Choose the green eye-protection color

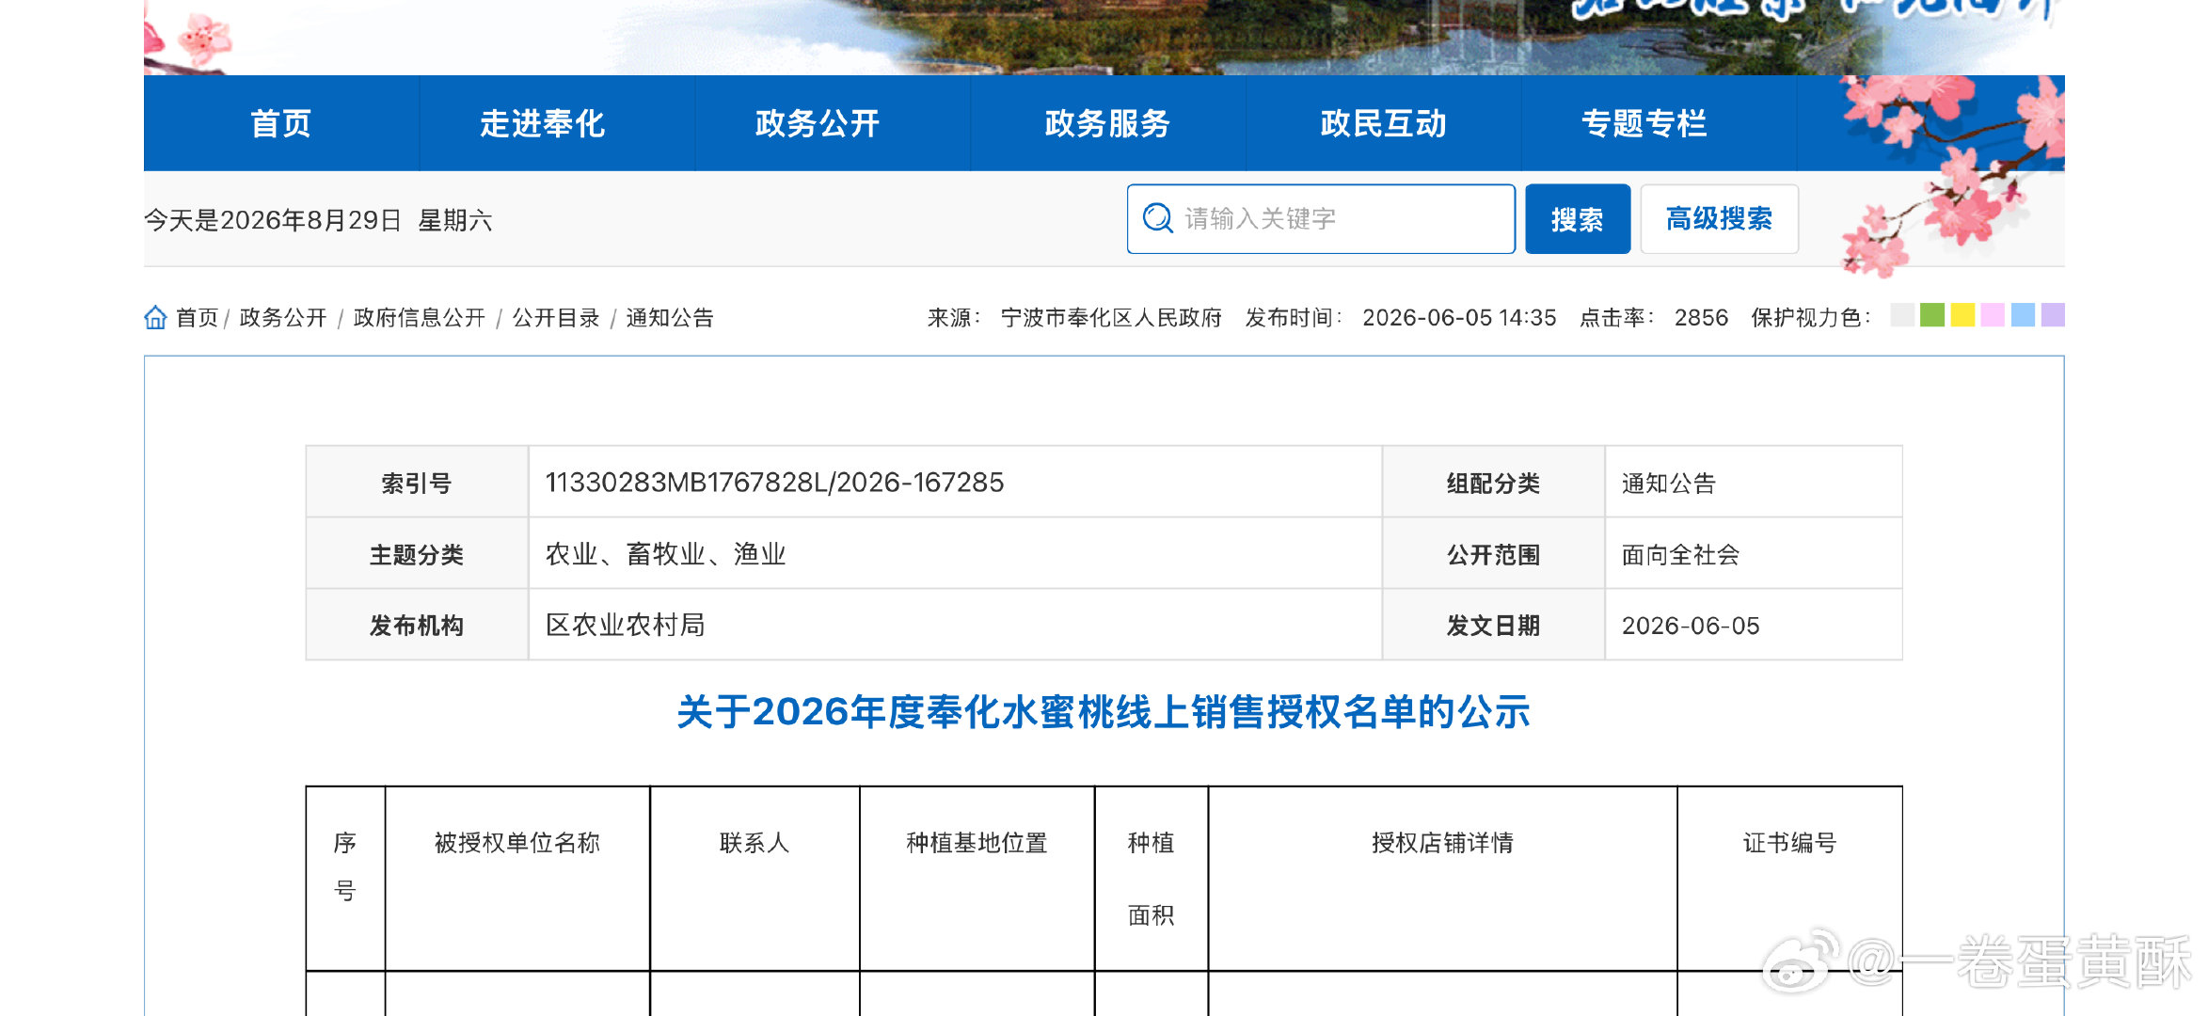pos(1931,315)
